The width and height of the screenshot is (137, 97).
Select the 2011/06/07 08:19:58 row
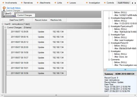(x=37, y=53)
